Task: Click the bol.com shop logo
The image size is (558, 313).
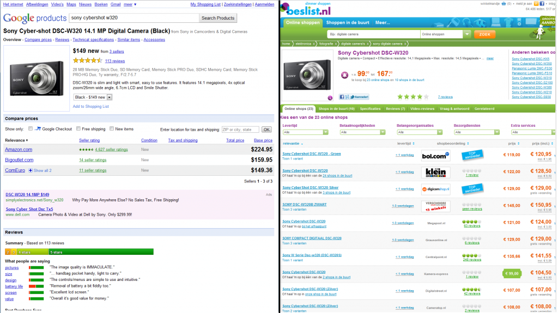Action: click(435, 156)
